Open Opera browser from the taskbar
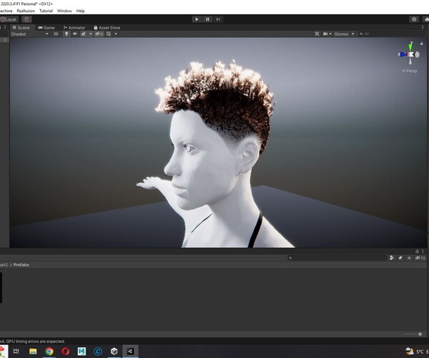 click(65, 351)
